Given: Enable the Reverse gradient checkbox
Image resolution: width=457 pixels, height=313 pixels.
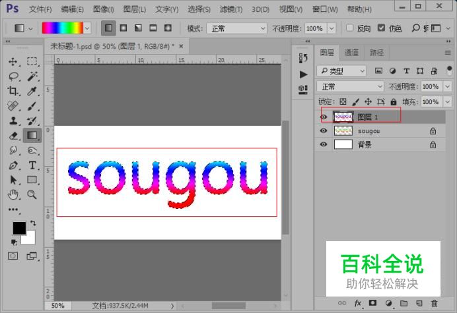Looking at the screenshot, I should tap(350, 28).
